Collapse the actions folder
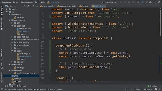Screen dimensions: 162x91 [10, 15]
